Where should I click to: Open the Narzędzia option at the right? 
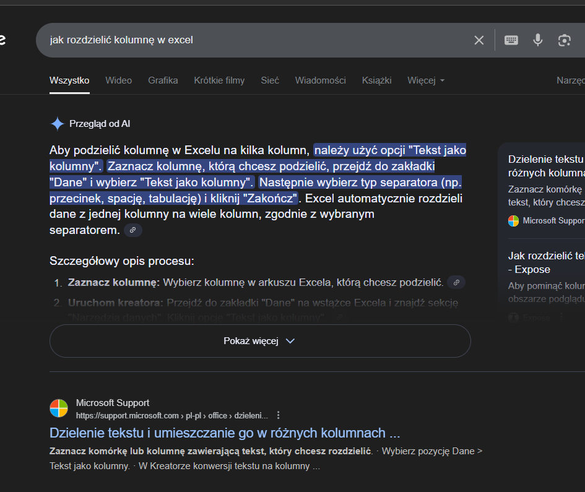570,80
